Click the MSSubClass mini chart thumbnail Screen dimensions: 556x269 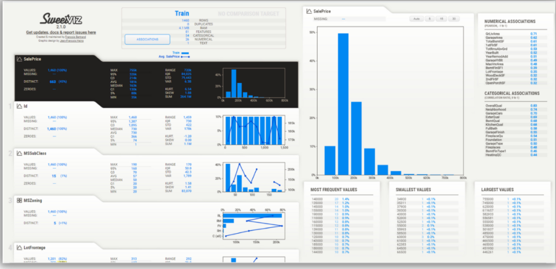pos(253,177)
